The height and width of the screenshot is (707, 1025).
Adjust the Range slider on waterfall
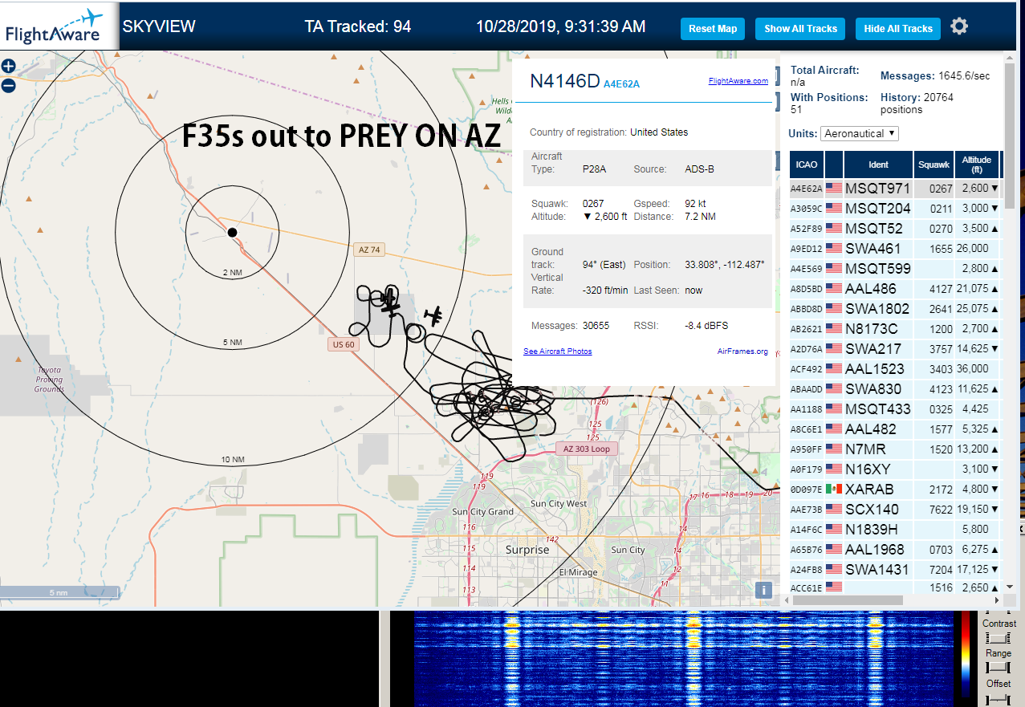click(998, 668)
